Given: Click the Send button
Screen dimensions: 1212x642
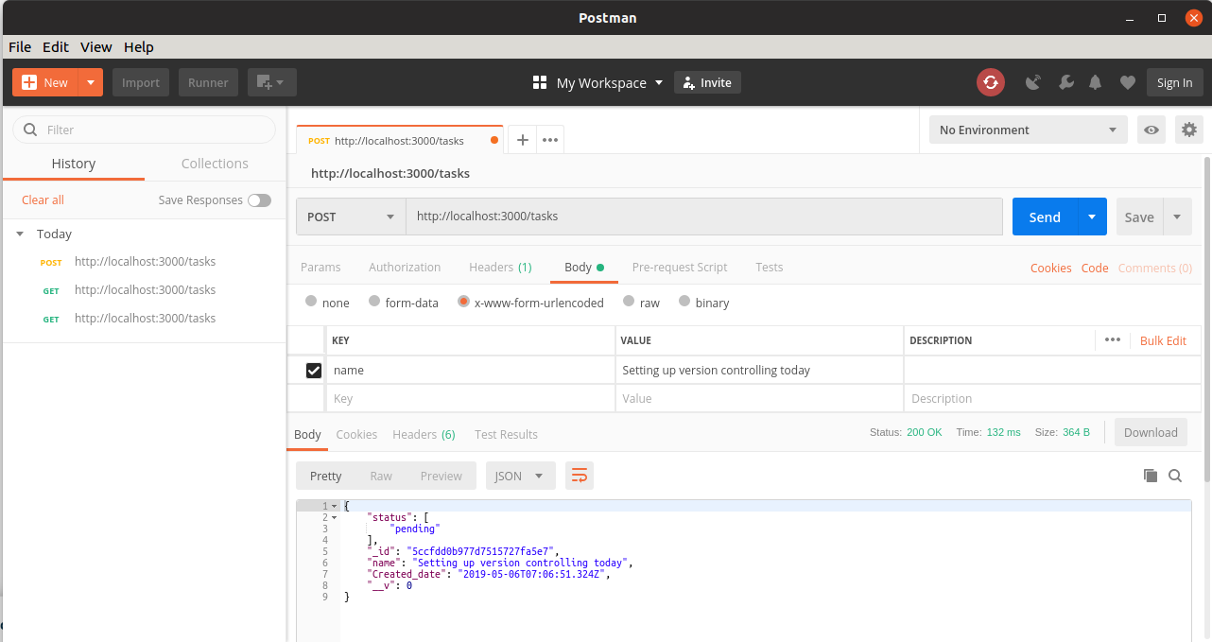Looking at the screenshot, I should pyautogui.click(x=1045, y=217).
